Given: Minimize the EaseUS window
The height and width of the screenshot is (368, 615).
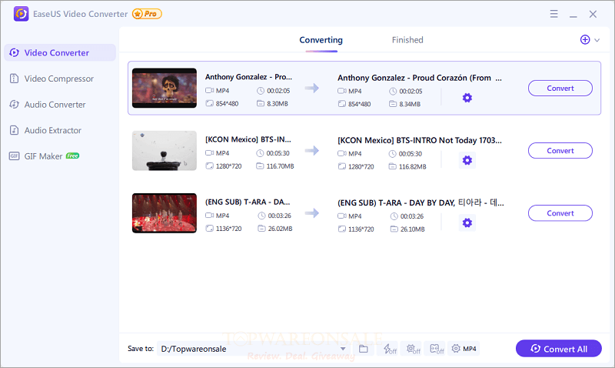Looking at the screenshot, I should coord(573,15).
